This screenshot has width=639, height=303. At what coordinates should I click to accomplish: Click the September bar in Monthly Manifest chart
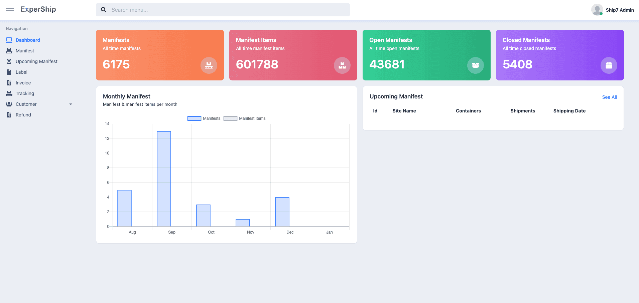click(x=164, y=179)
